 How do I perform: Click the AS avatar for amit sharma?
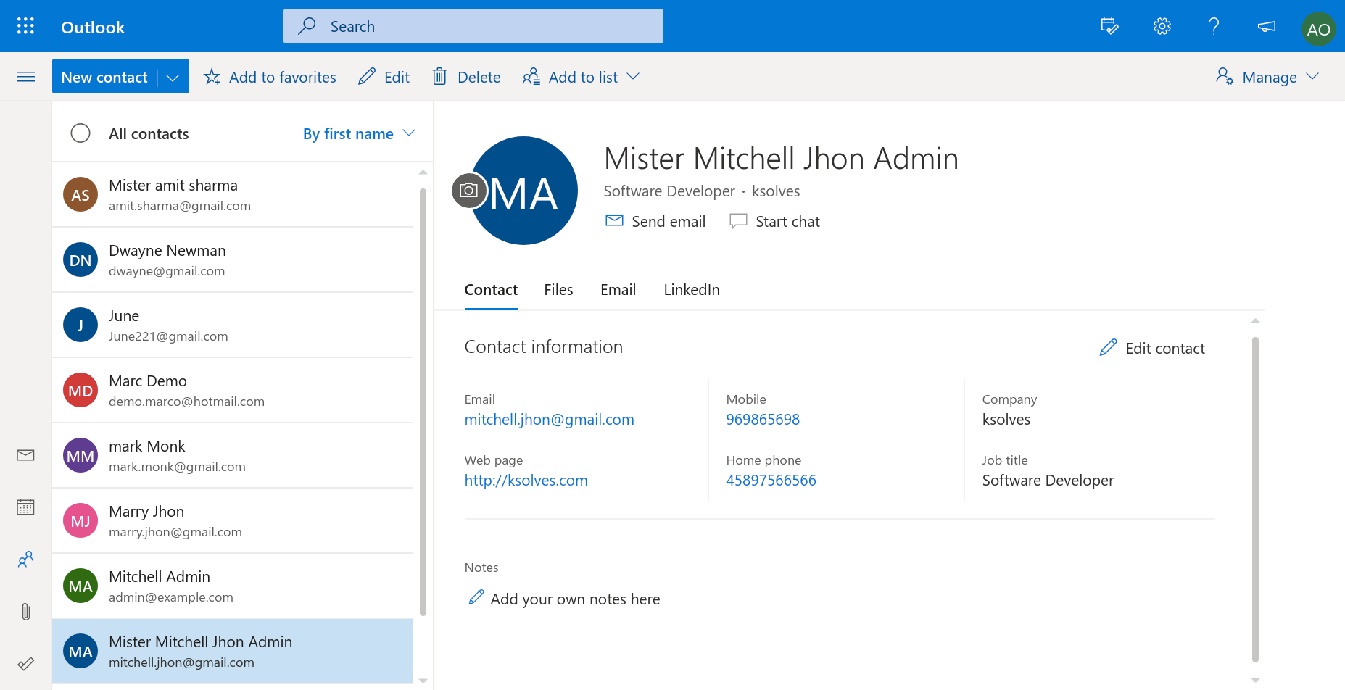click(x=80, y=194)
